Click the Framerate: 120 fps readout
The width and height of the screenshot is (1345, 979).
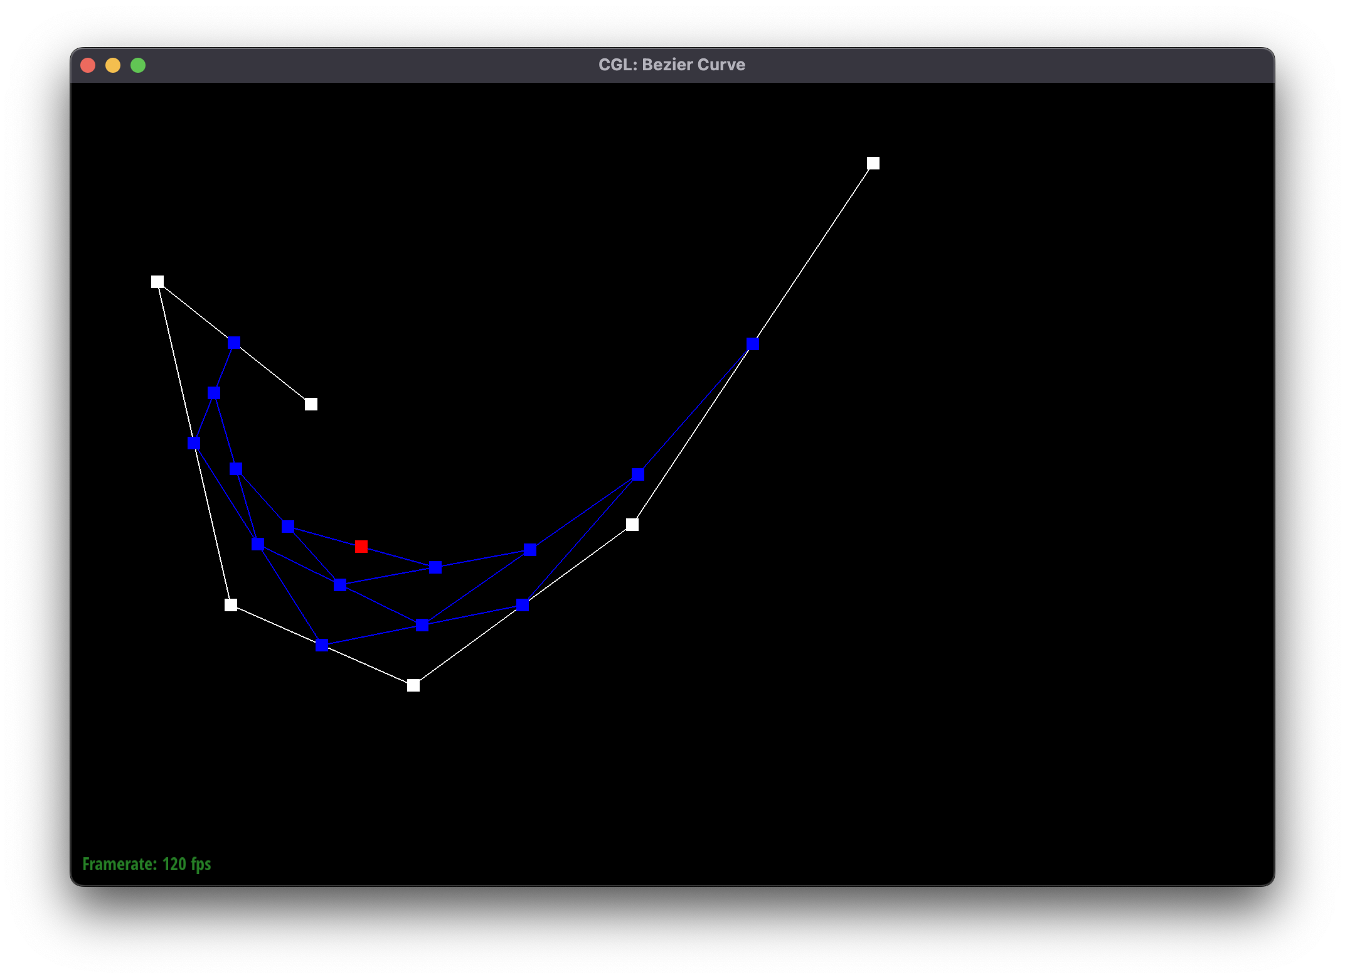147,864
